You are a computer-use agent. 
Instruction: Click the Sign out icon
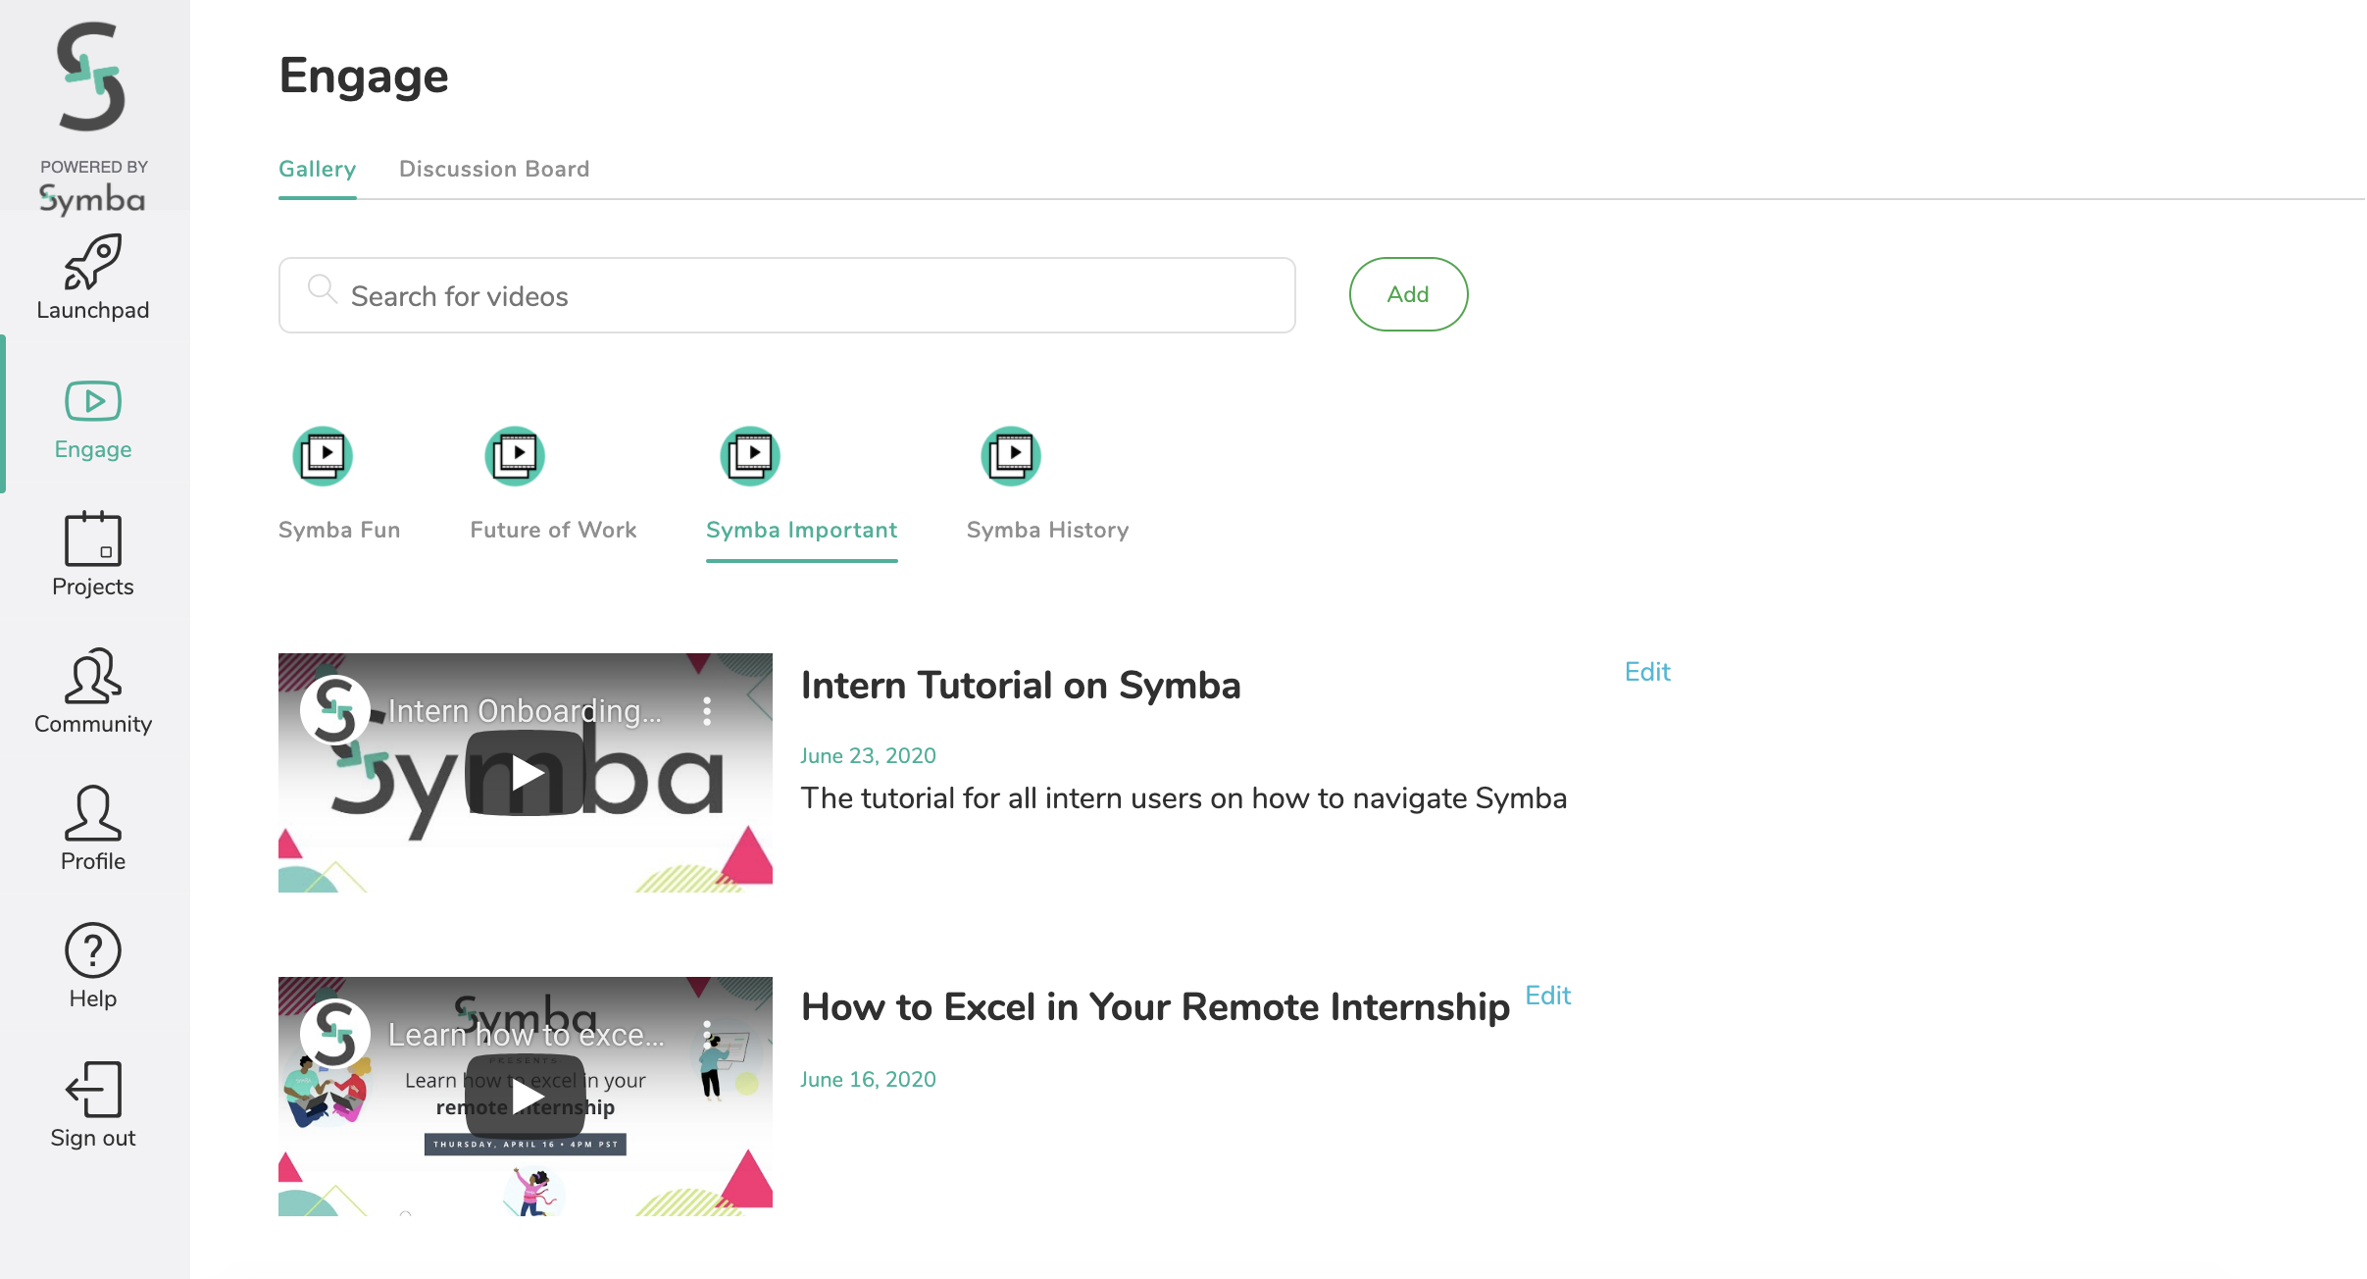[x=93, y=1089]
